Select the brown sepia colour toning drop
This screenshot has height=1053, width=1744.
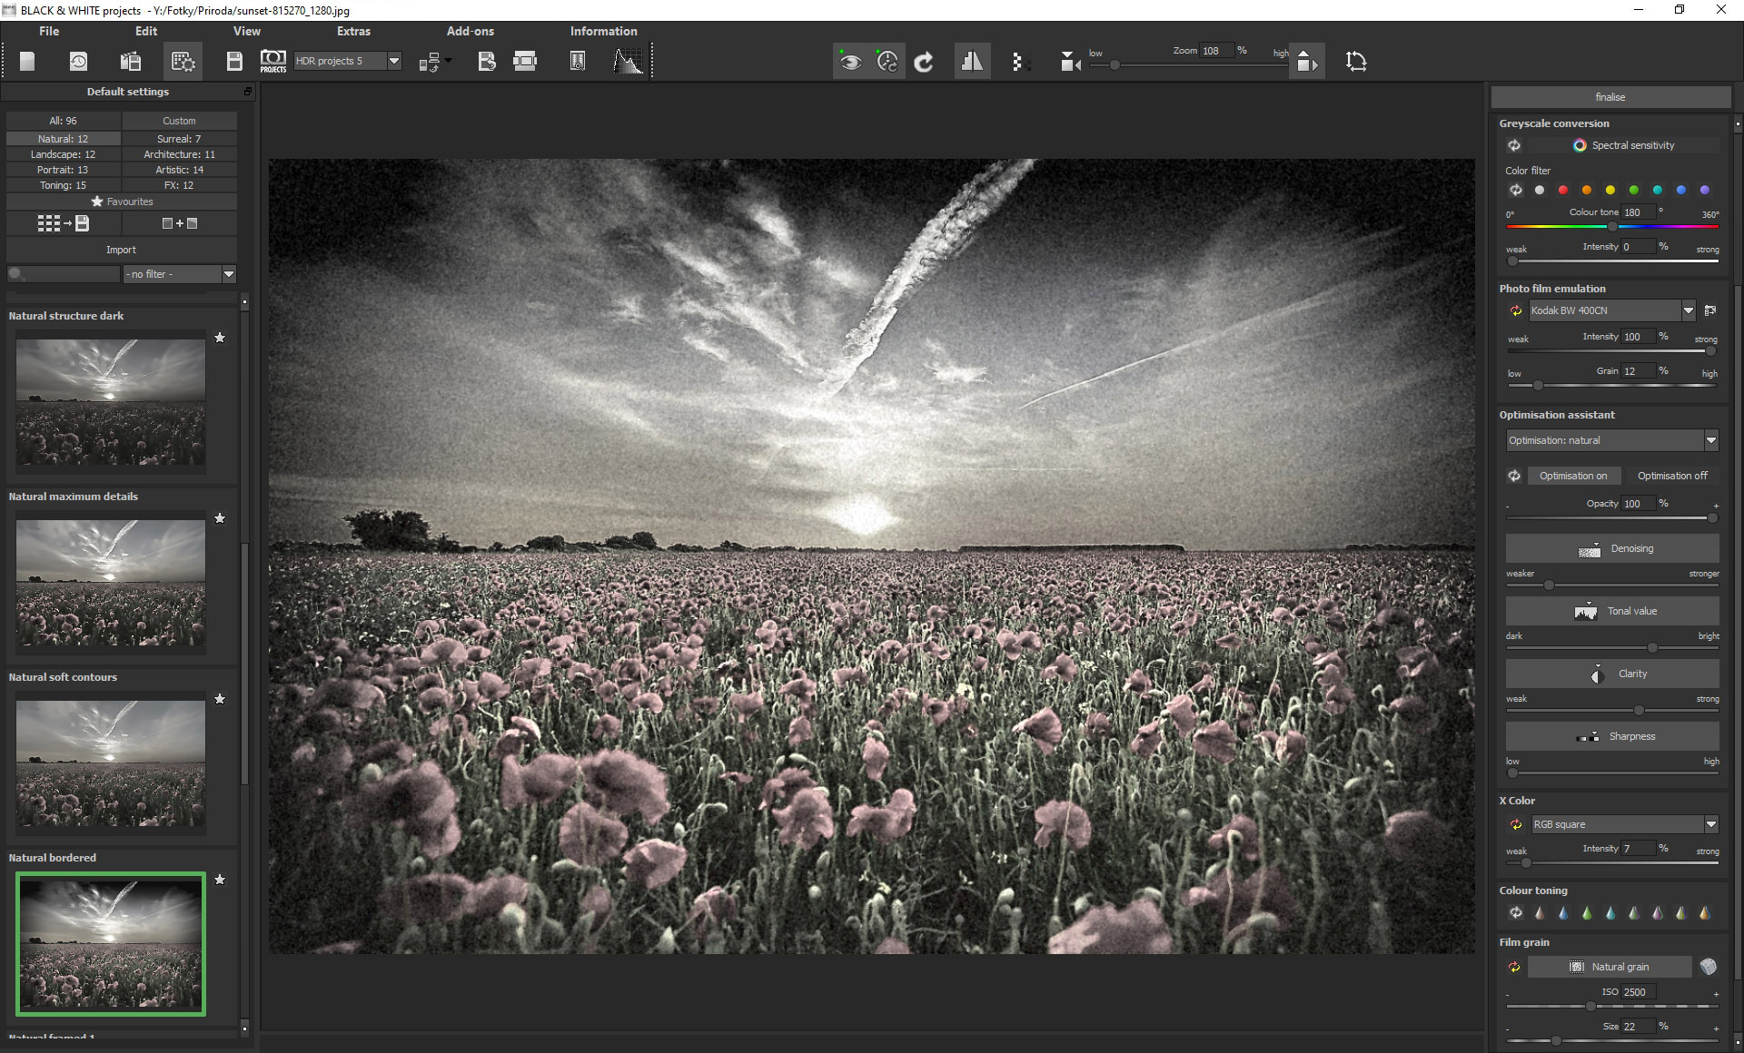click(1540, 913)
